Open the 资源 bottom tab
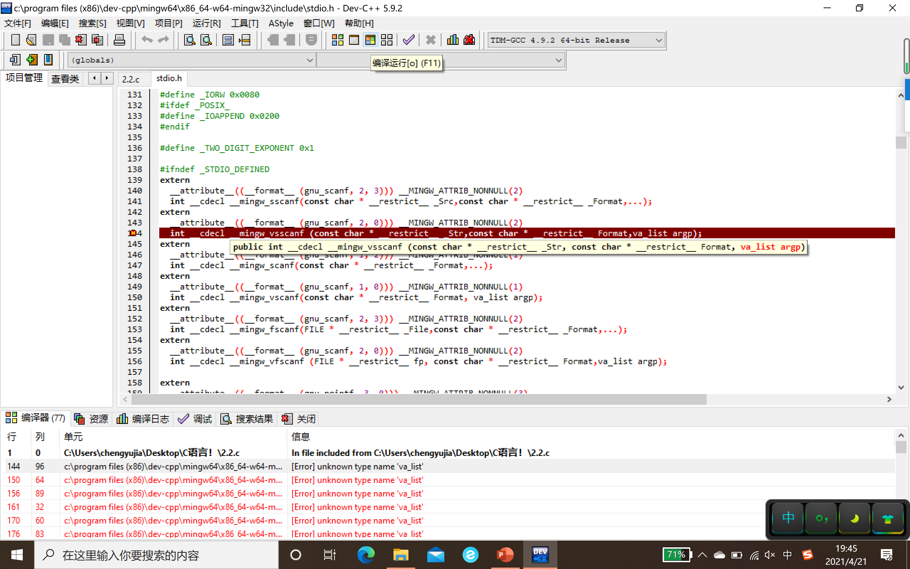 tap(91, 419)
